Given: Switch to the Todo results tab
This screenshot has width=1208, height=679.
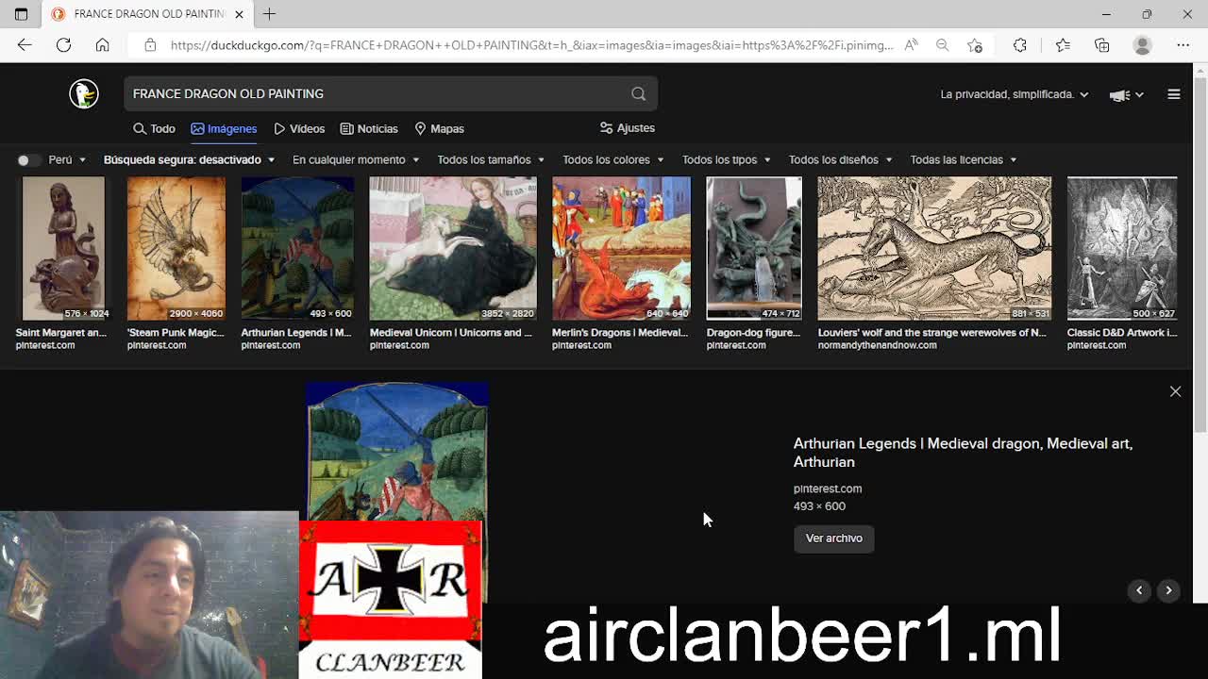Looking at the screenshot, I should [154, 128].
